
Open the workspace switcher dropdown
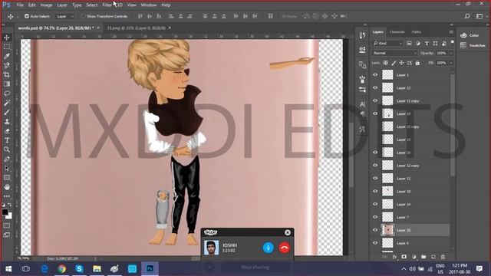click(479, 16)
